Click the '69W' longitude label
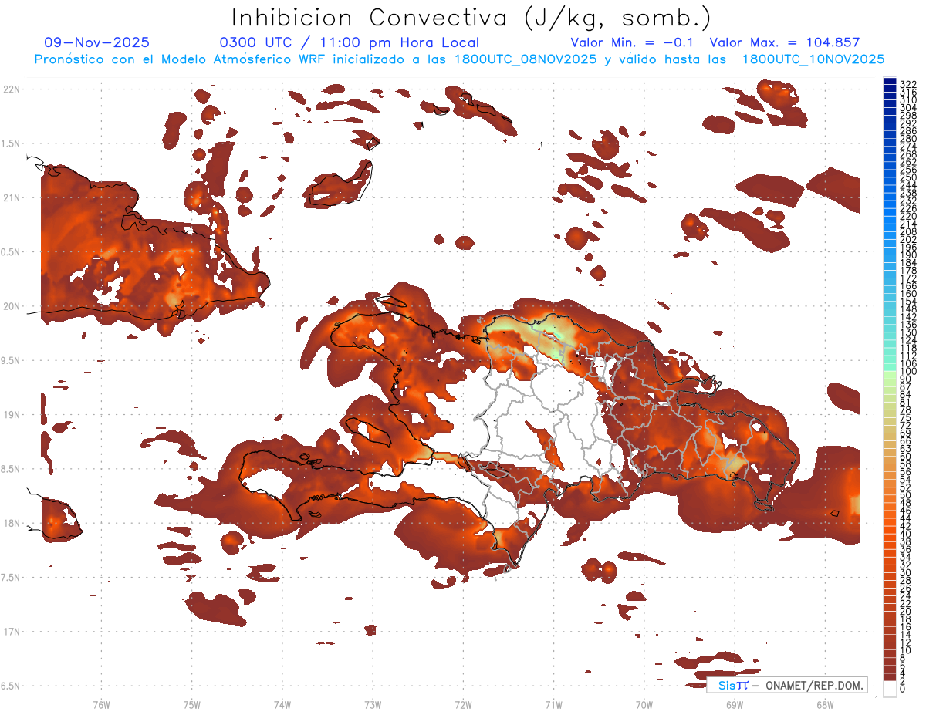926x715 pixels. (x=735, y=704)
